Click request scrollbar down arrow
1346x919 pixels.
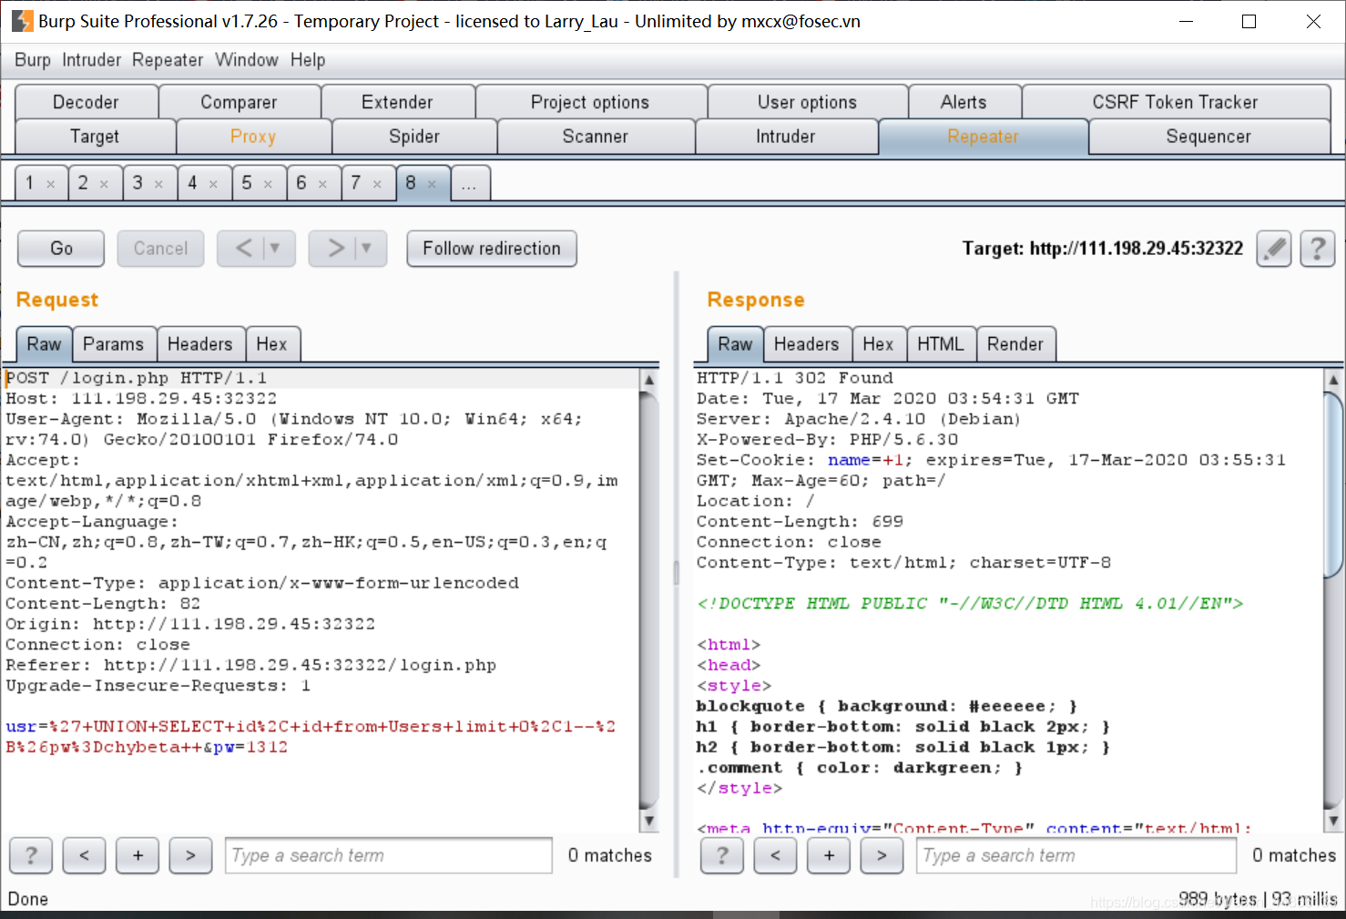649,820
